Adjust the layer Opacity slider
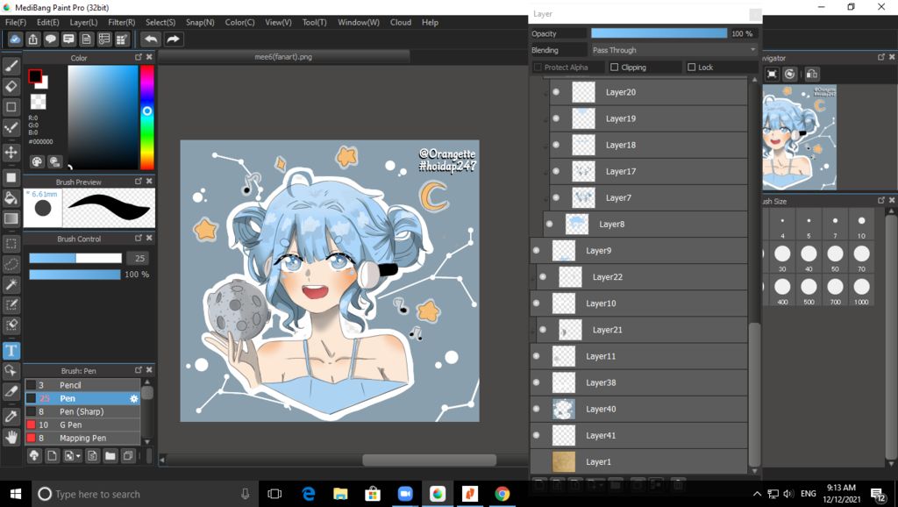This screenshot has width=898, height=507. (659, 33)
